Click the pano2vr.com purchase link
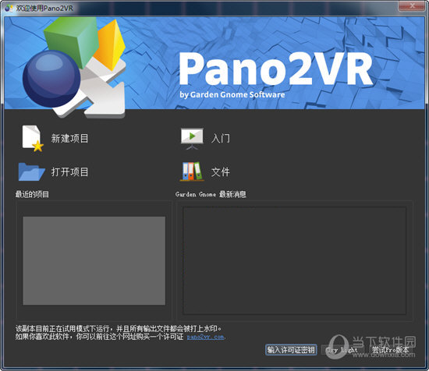The width and height of the screenshot is (429, 371). click(205, 337)
